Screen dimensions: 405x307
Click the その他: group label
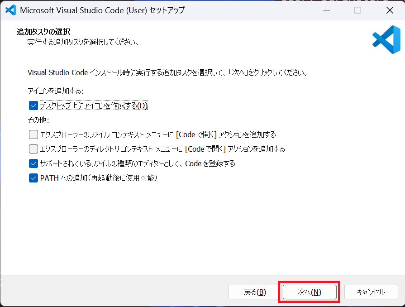click(x=38, y=120)
